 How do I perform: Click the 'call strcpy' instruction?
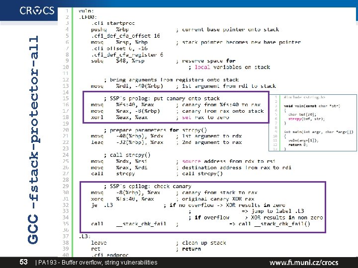(113, 174)
